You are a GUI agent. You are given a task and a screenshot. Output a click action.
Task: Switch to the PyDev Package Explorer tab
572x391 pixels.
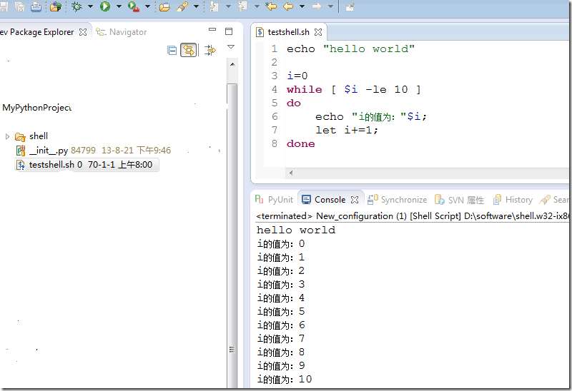click(x=37, y=32)
